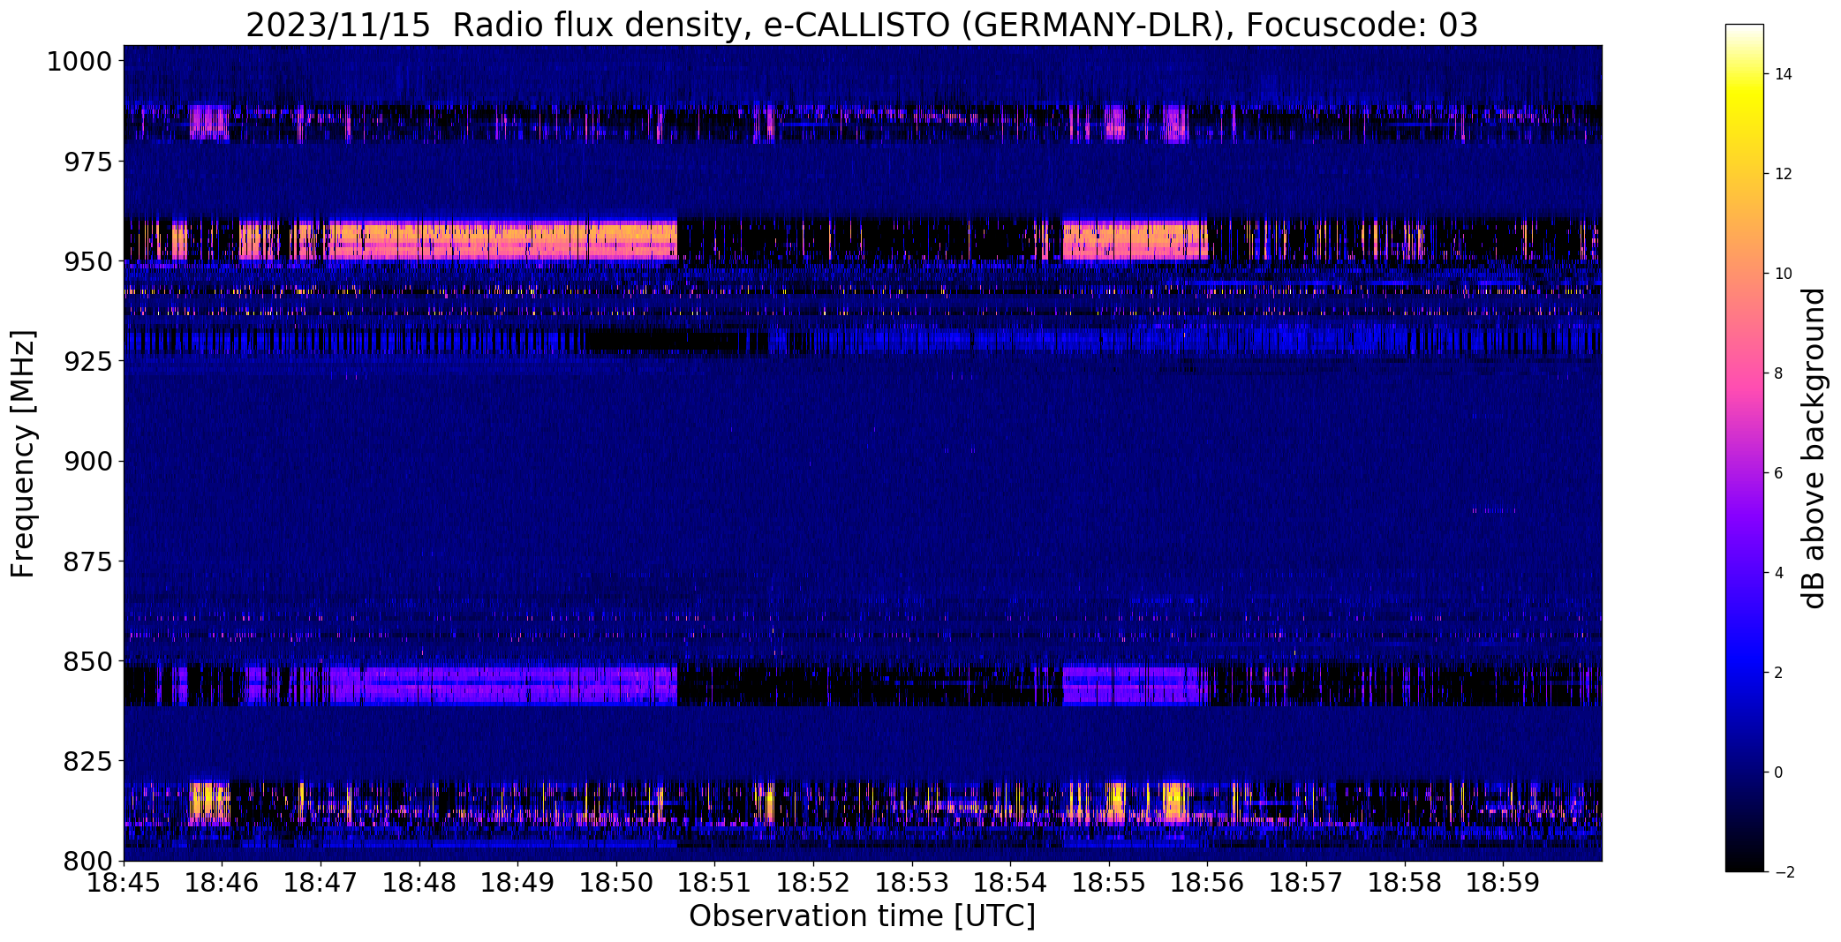Click the 18:51 time tick label
The height and width of the screenshot is (942, 1841).
pyautogui.click(x=715, y=883)
